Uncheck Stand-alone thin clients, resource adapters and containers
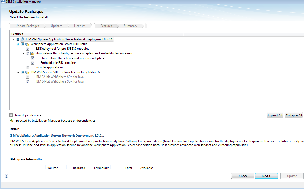Viewport: 304px width, 189px height. pyautogui.click(x=28, y=53)
